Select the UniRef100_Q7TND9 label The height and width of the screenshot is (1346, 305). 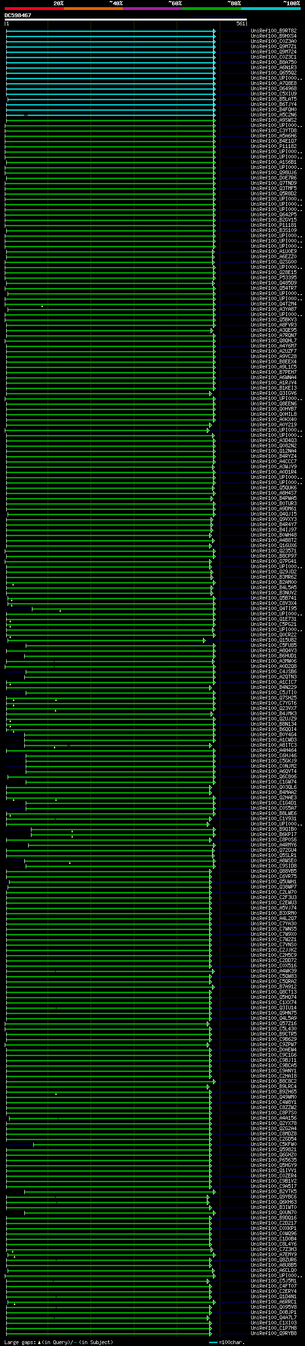(274, 183)
